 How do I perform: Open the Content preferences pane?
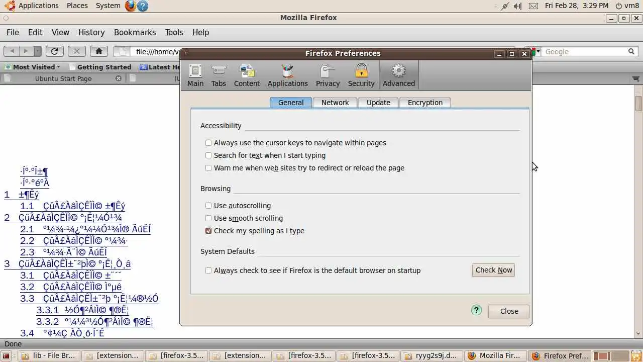point(247,75)
